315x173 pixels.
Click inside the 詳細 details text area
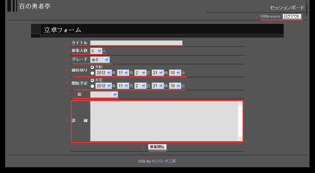pos(164,121)
